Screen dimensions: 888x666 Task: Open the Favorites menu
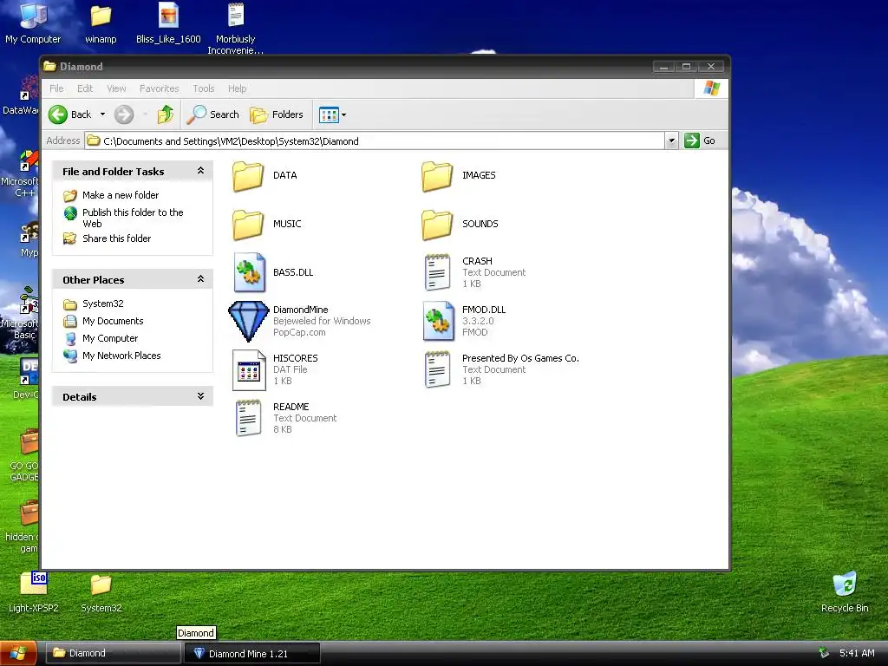pyautogui.click(x=160, y=88)
